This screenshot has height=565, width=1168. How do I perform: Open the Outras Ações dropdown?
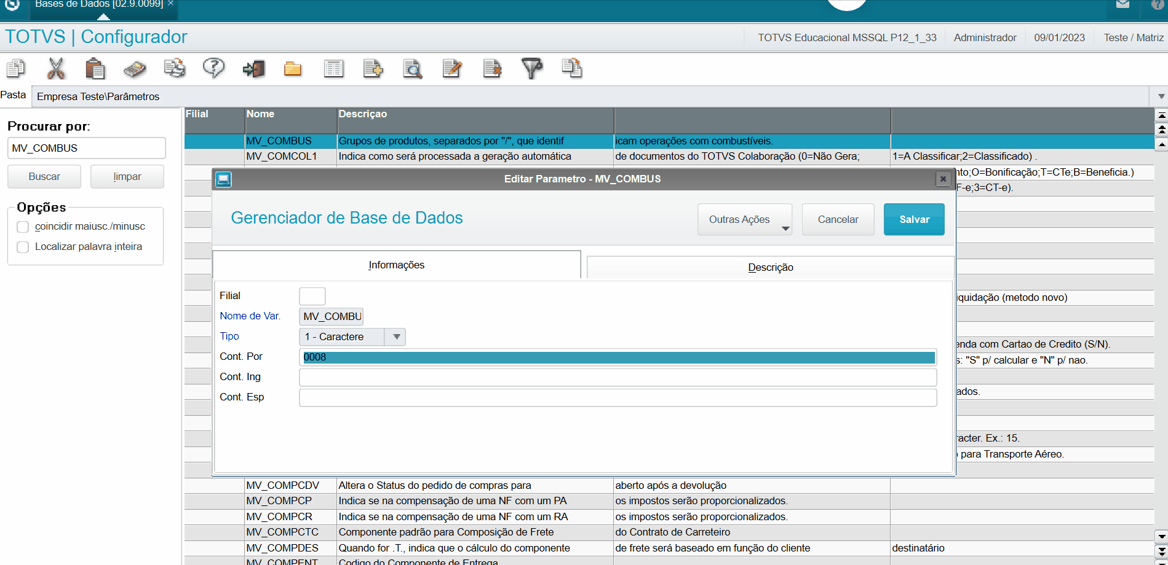[744, 220]
